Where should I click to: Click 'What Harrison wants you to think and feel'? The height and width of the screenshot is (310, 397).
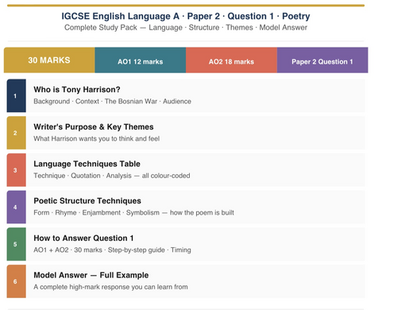pyautogui.click(x=97, y=138)
